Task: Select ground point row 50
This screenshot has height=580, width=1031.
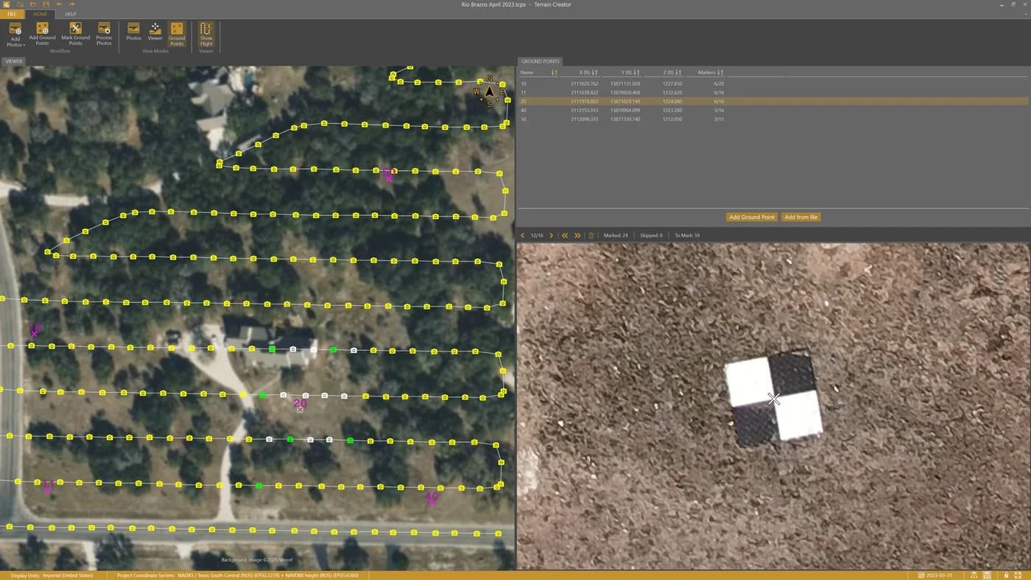Action: pos(773,119)
